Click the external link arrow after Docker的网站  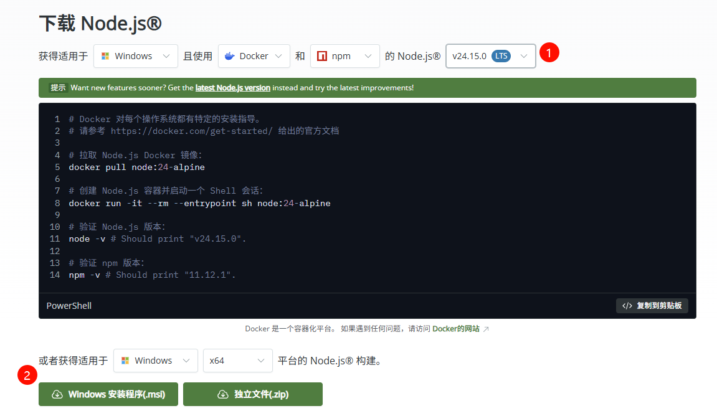tap(486, 329)
